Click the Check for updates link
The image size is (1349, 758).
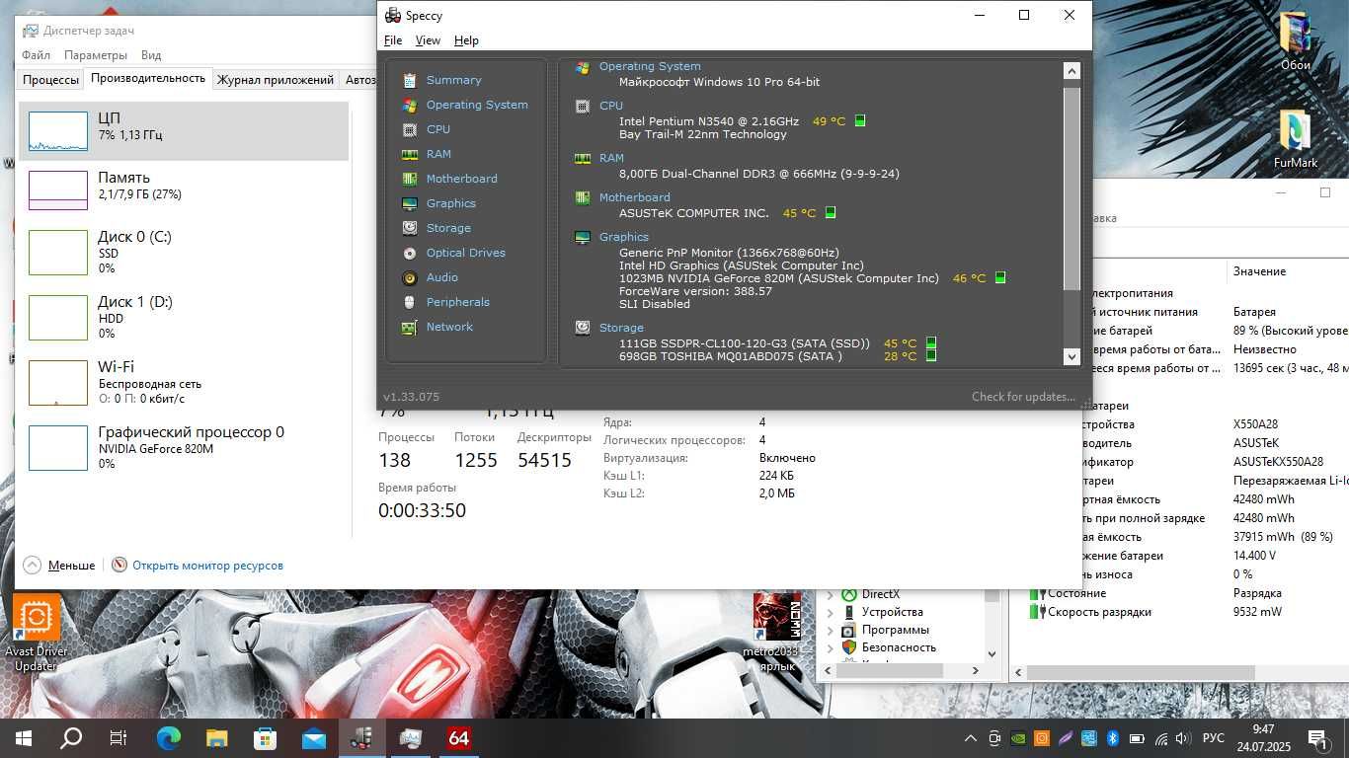click(x=1023, y=397)
